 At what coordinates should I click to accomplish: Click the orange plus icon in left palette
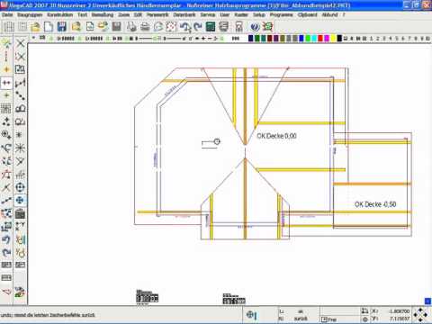click(6, 69)
